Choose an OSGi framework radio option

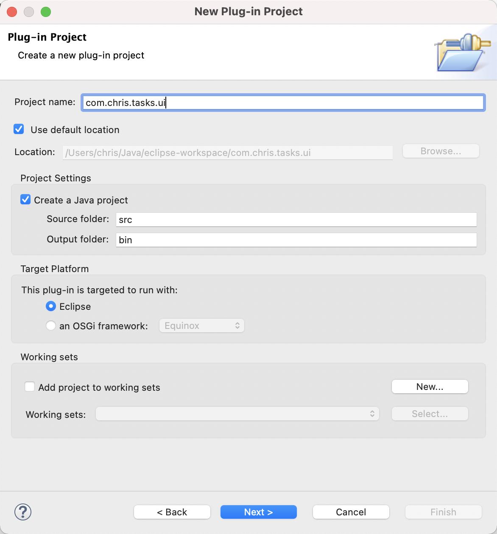point(51,325)
